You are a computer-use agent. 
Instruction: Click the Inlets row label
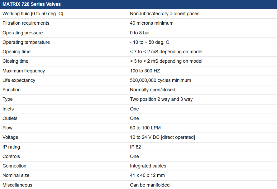tap(8, 109)
